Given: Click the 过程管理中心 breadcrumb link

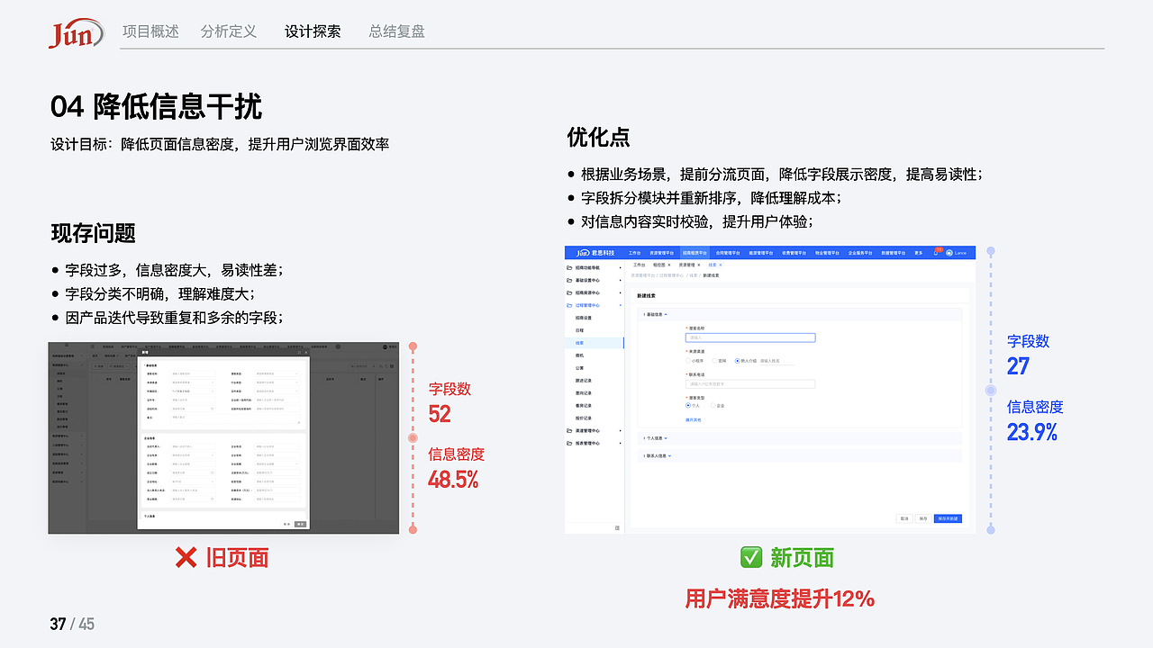Looking at the screenshot, I should (672, 275).
